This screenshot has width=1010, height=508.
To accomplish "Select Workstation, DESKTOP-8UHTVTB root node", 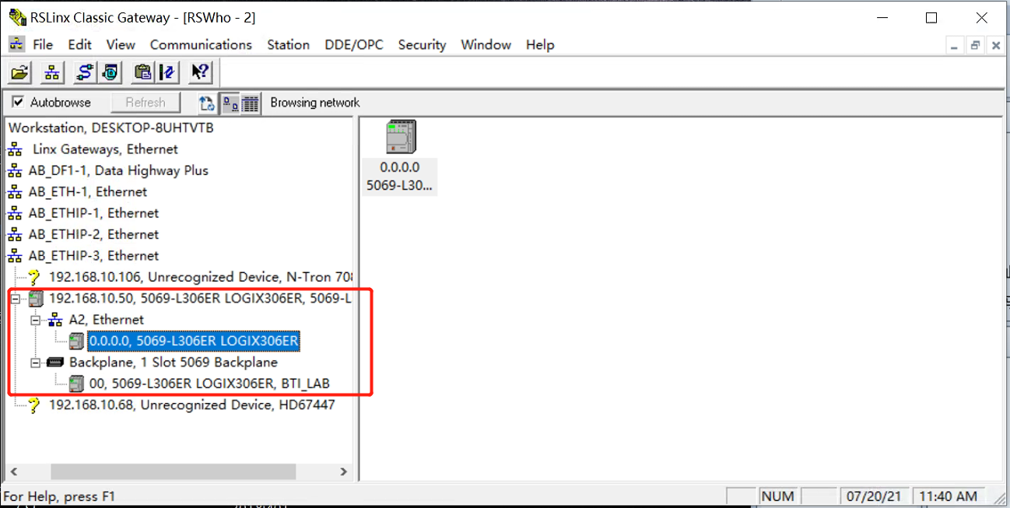I will point(111,128).
